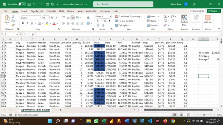The width and height of the screenshot is (223, 125).
Task: Open the font size dropdown
Action: coord(49,18)
